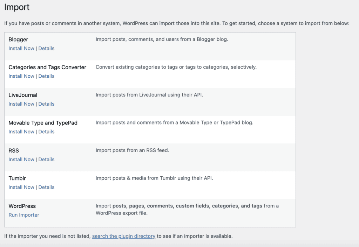
Task: Select the 'RSS' importer name
Action: pyautogui.click(x=14, y=150)
